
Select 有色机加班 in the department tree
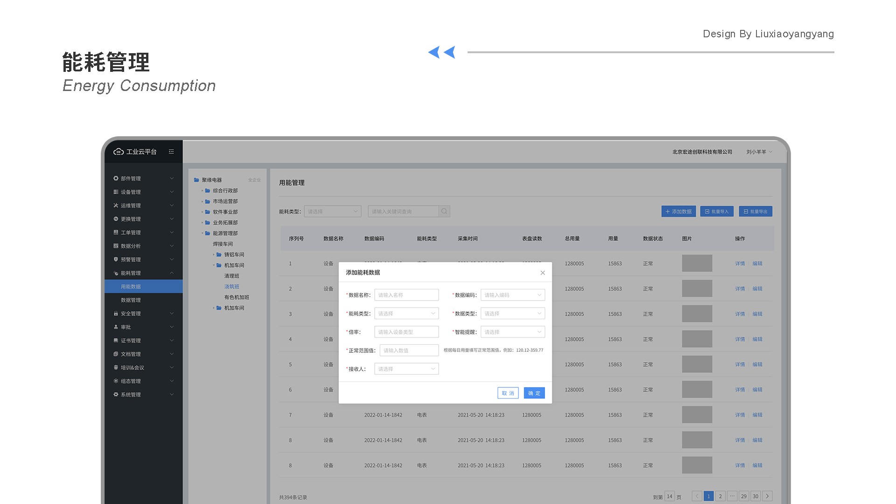237,297
